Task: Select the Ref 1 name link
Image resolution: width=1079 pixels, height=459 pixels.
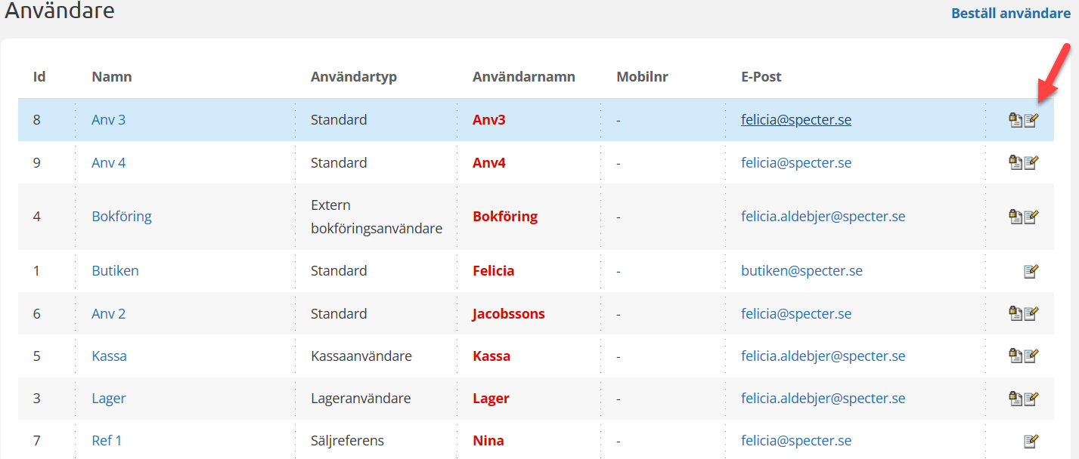Action: point(107,441)
